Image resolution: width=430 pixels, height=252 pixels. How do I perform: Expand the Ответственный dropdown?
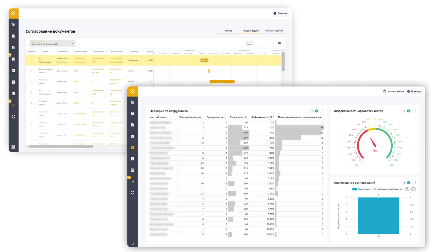tap(52, 43)
